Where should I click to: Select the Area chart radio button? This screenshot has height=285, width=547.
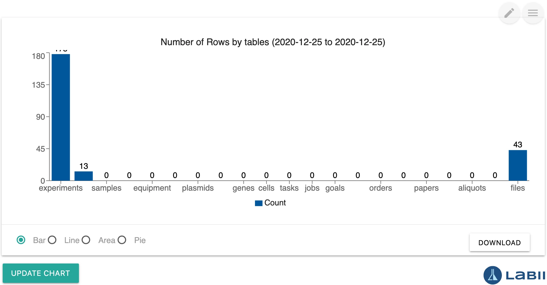(x=86, y=240)
